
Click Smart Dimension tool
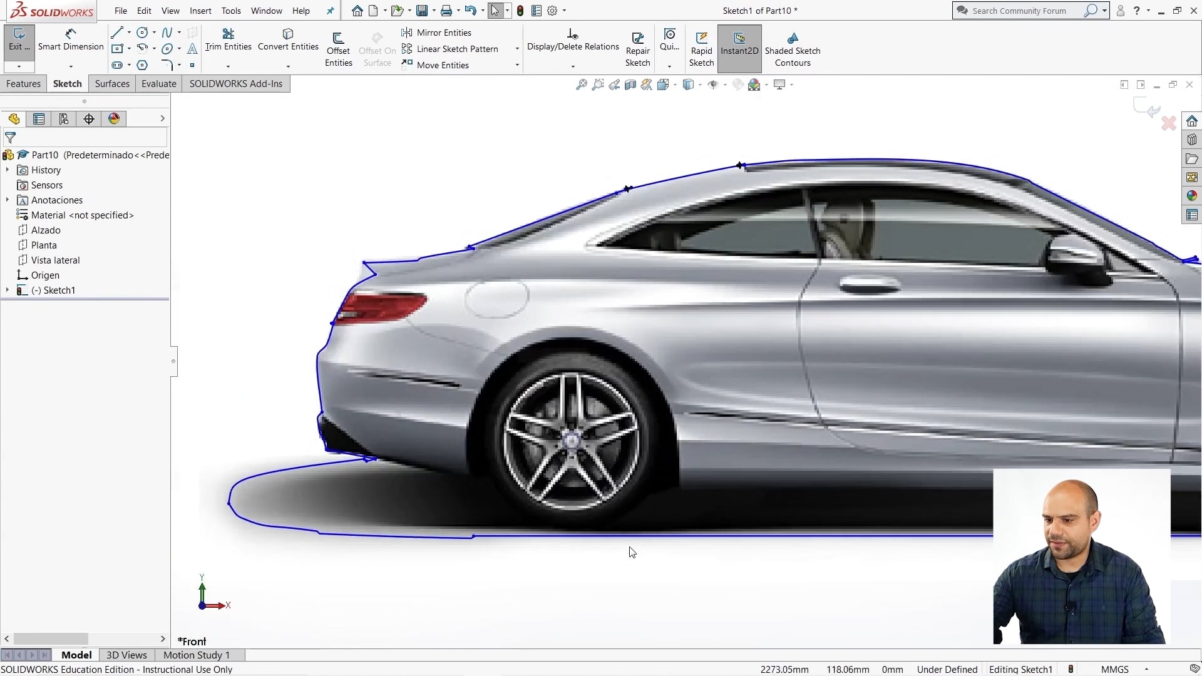tap(71, 39)
